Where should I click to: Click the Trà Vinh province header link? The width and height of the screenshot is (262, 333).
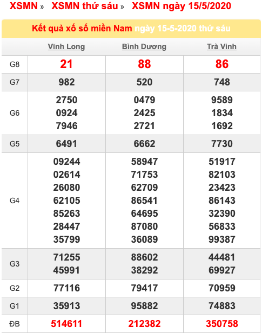click(221, 46)
